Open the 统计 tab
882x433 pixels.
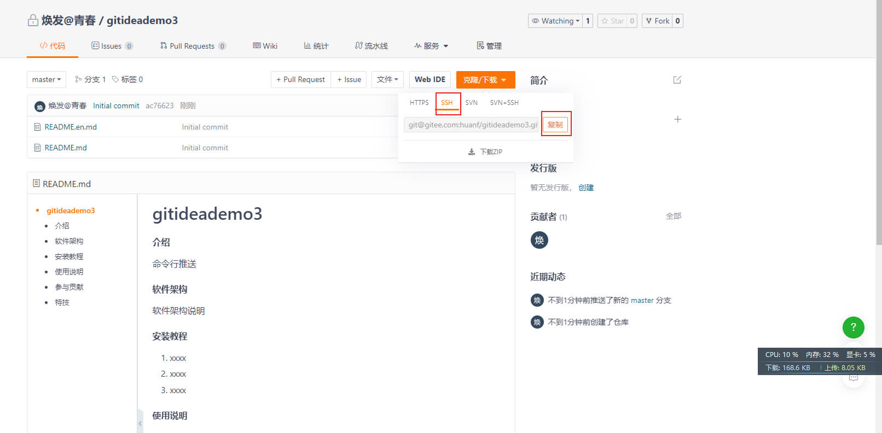click(316, 46)
